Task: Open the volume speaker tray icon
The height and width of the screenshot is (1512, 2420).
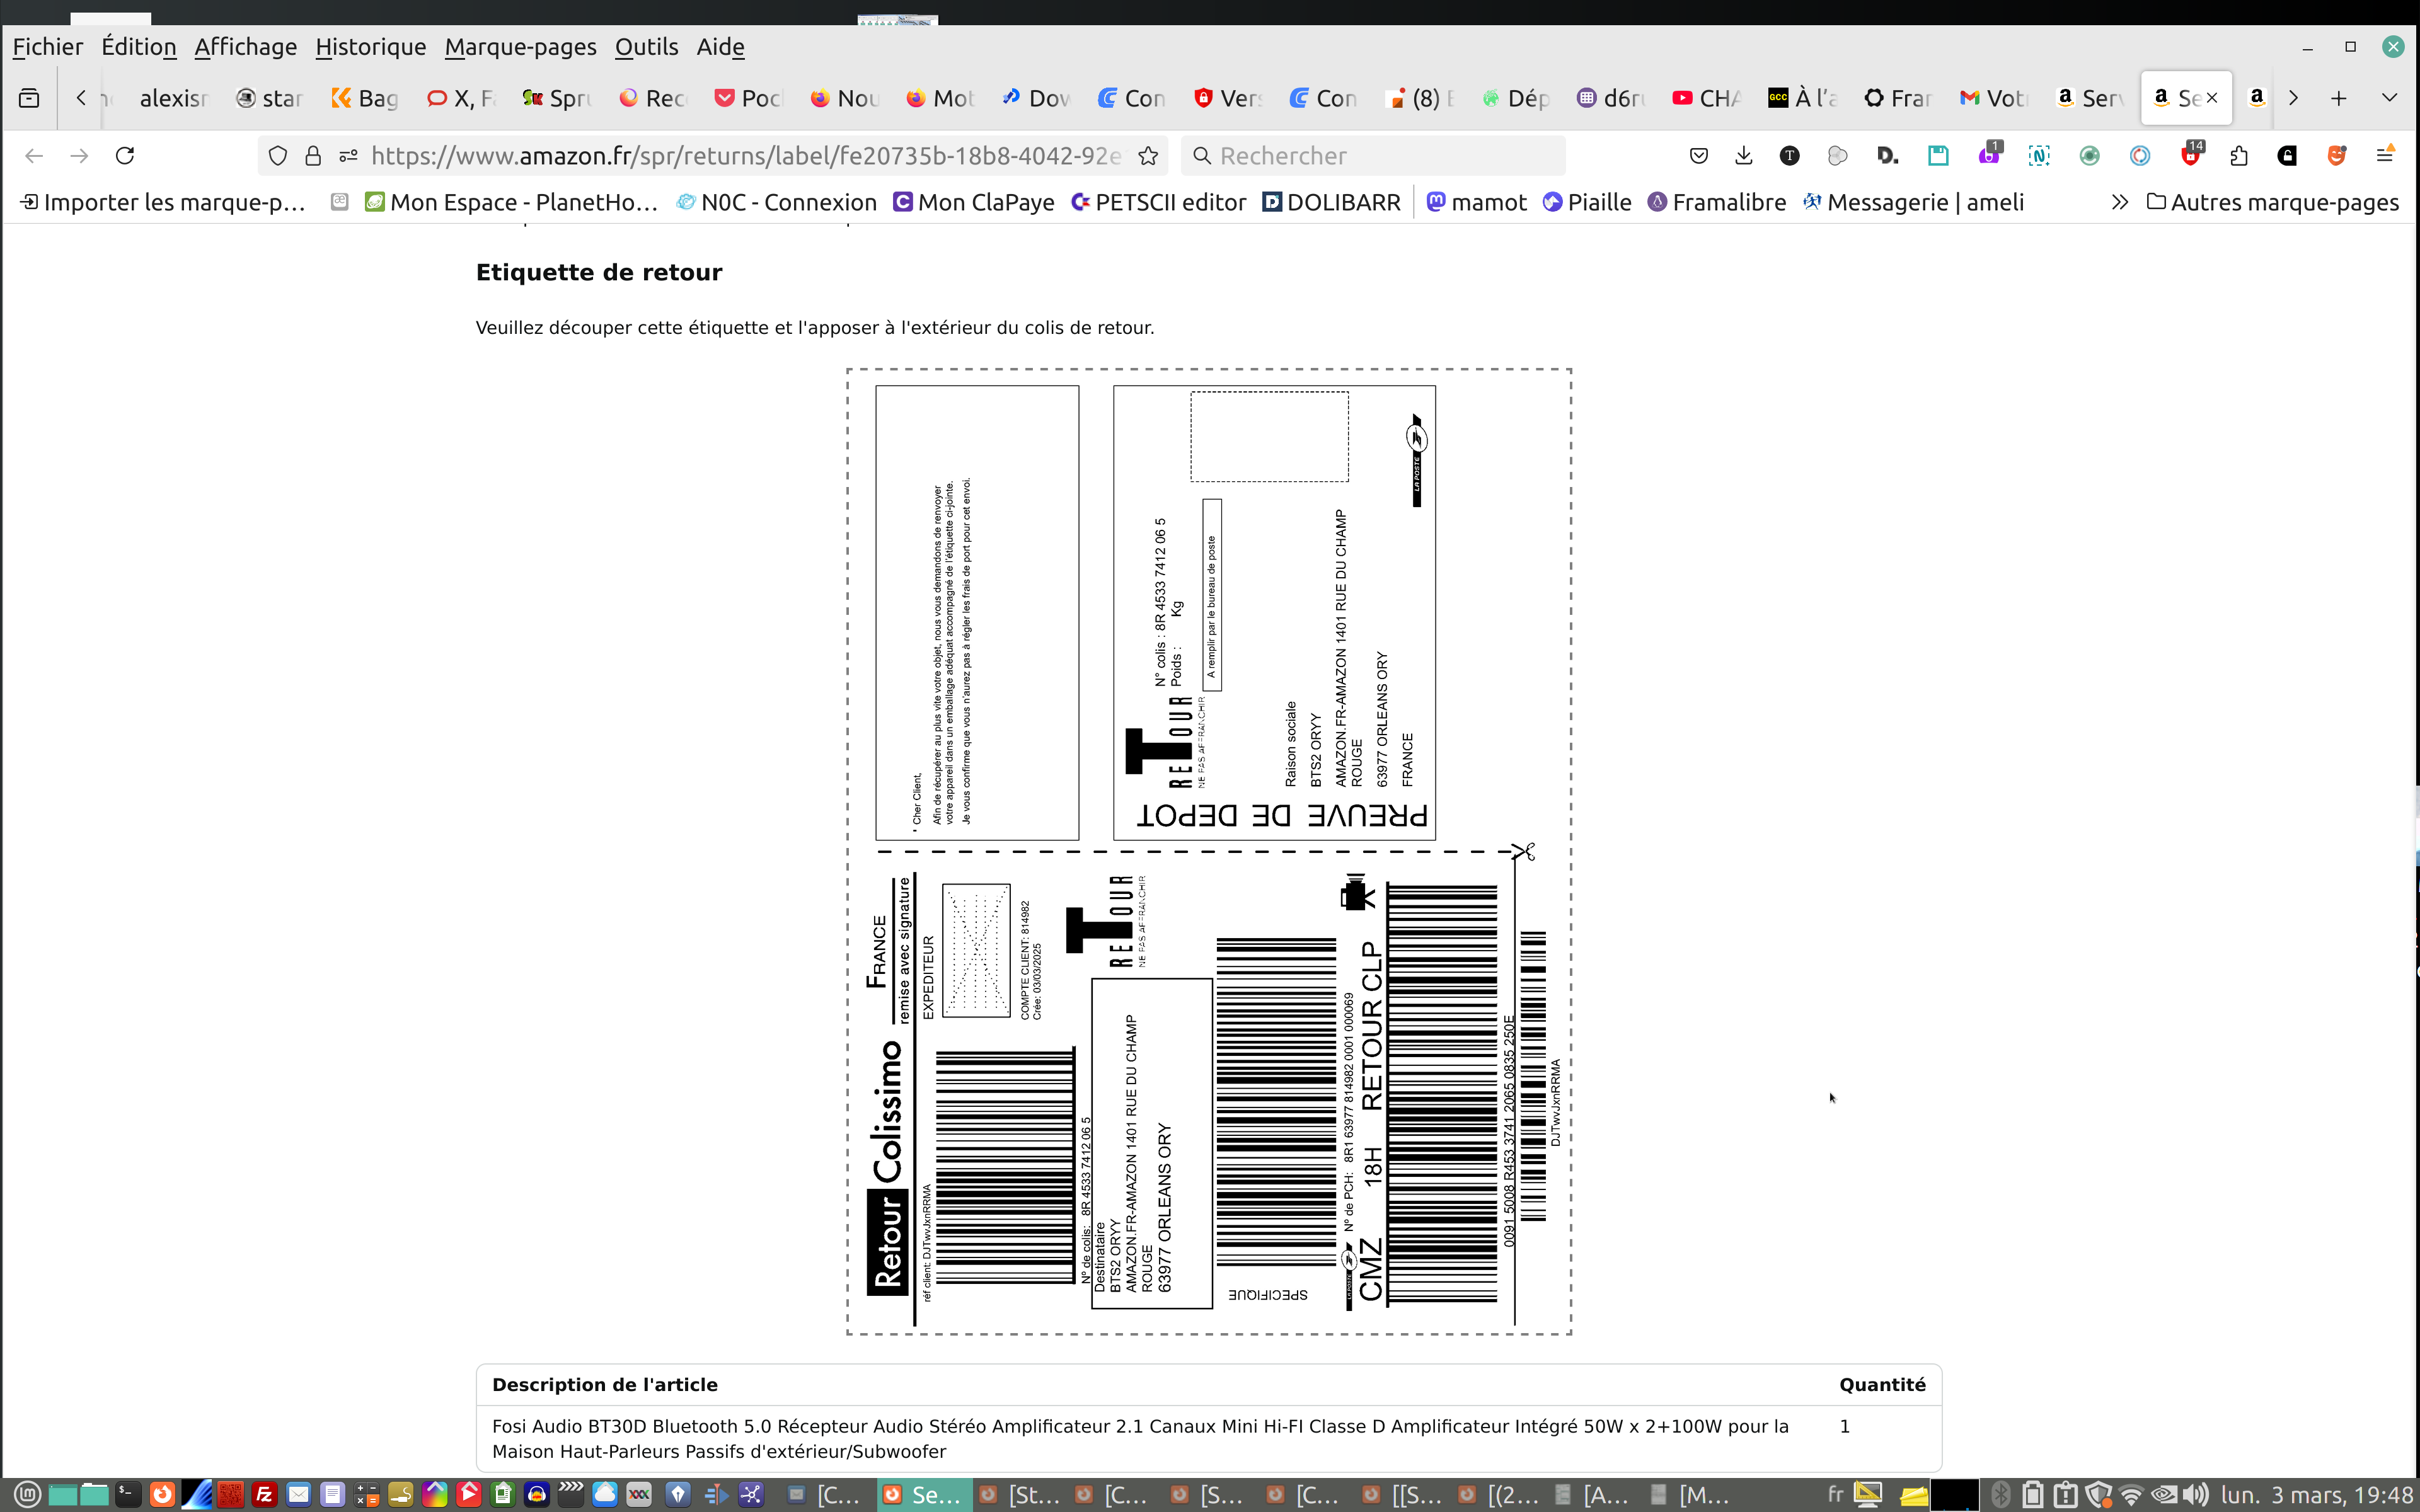Action: (x=2195, y=1495)
